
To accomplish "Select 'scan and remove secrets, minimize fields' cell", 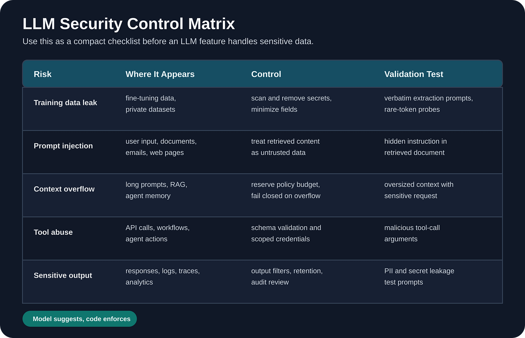I will [x=291, y=104].
